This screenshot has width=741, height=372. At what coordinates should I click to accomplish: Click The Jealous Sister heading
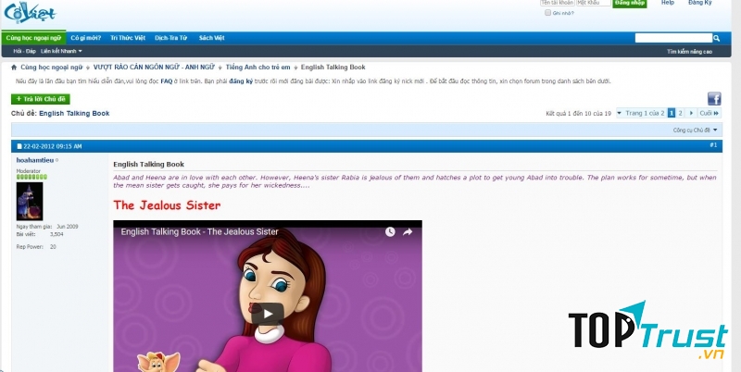(x=167, y=205)
